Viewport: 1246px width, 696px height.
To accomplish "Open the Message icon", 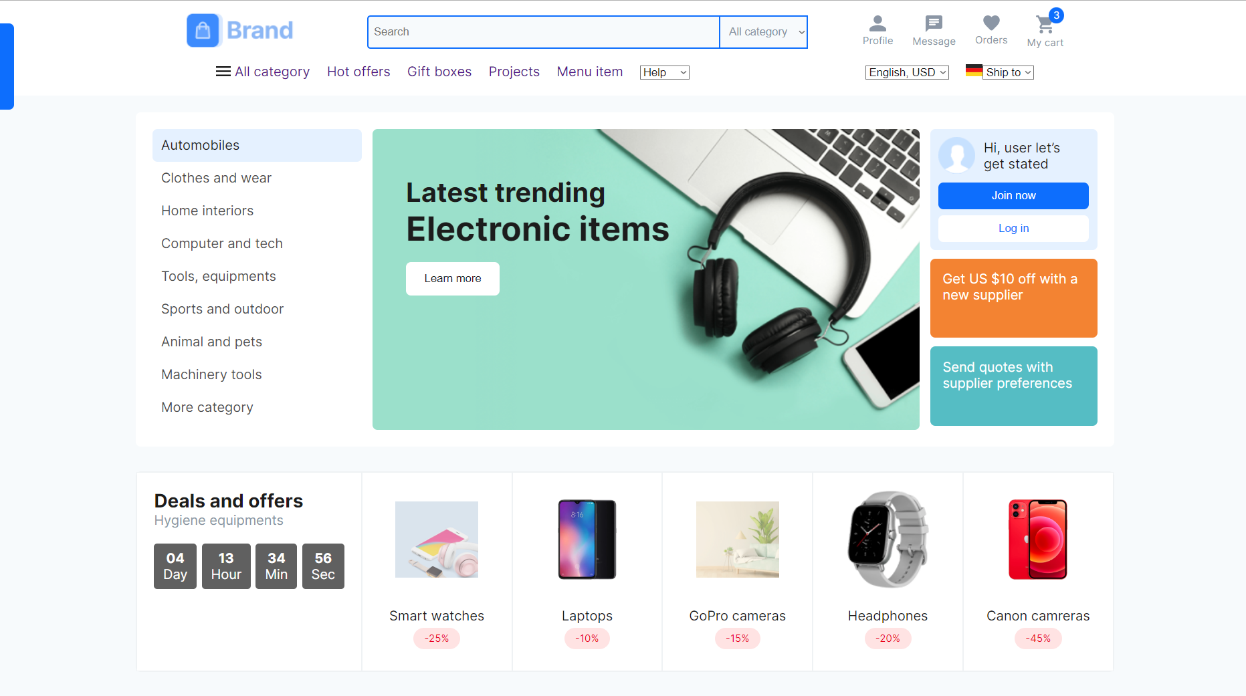I will click(934, 24).
